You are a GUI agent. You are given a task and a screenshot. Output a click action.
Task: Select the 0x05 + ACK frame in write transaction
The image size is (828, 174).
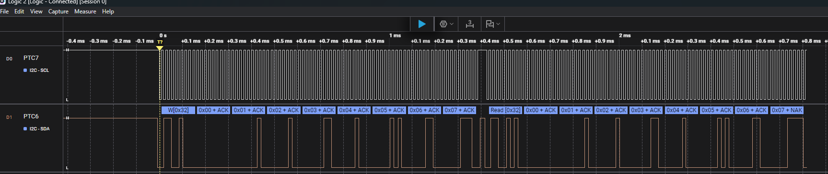389,110
